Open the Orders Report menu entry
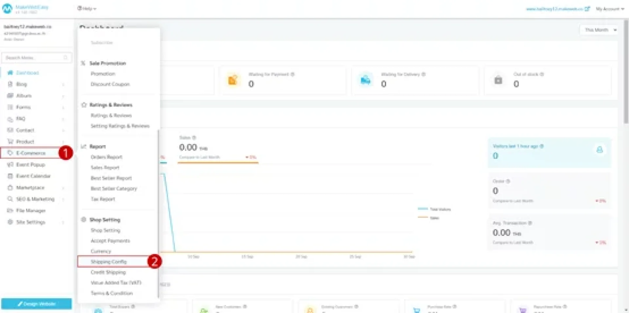The width and height of the screenshot is (629, 313). [x=106, y=157]
